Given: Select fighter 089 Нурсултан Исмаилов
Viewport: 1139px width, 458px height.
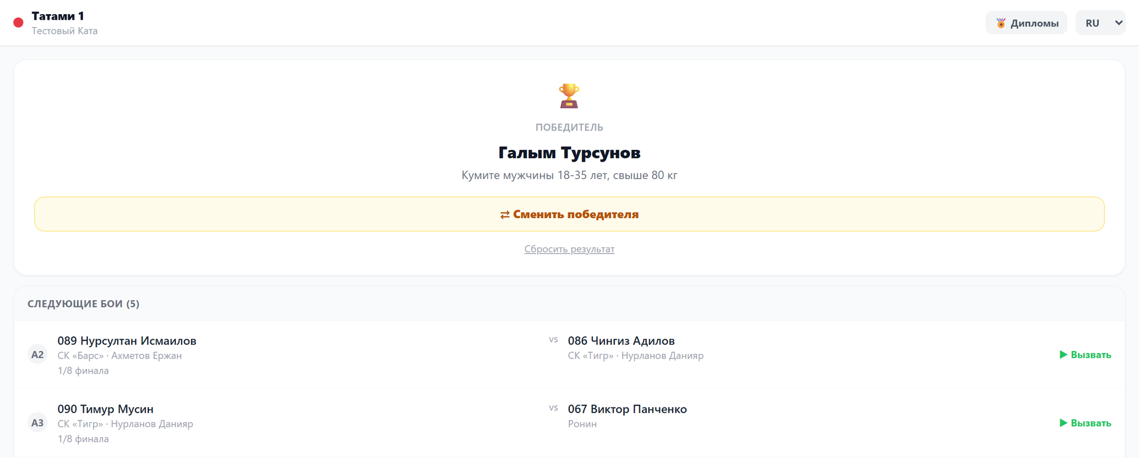Looking at the screenshot, I should [x=127, y=341].
